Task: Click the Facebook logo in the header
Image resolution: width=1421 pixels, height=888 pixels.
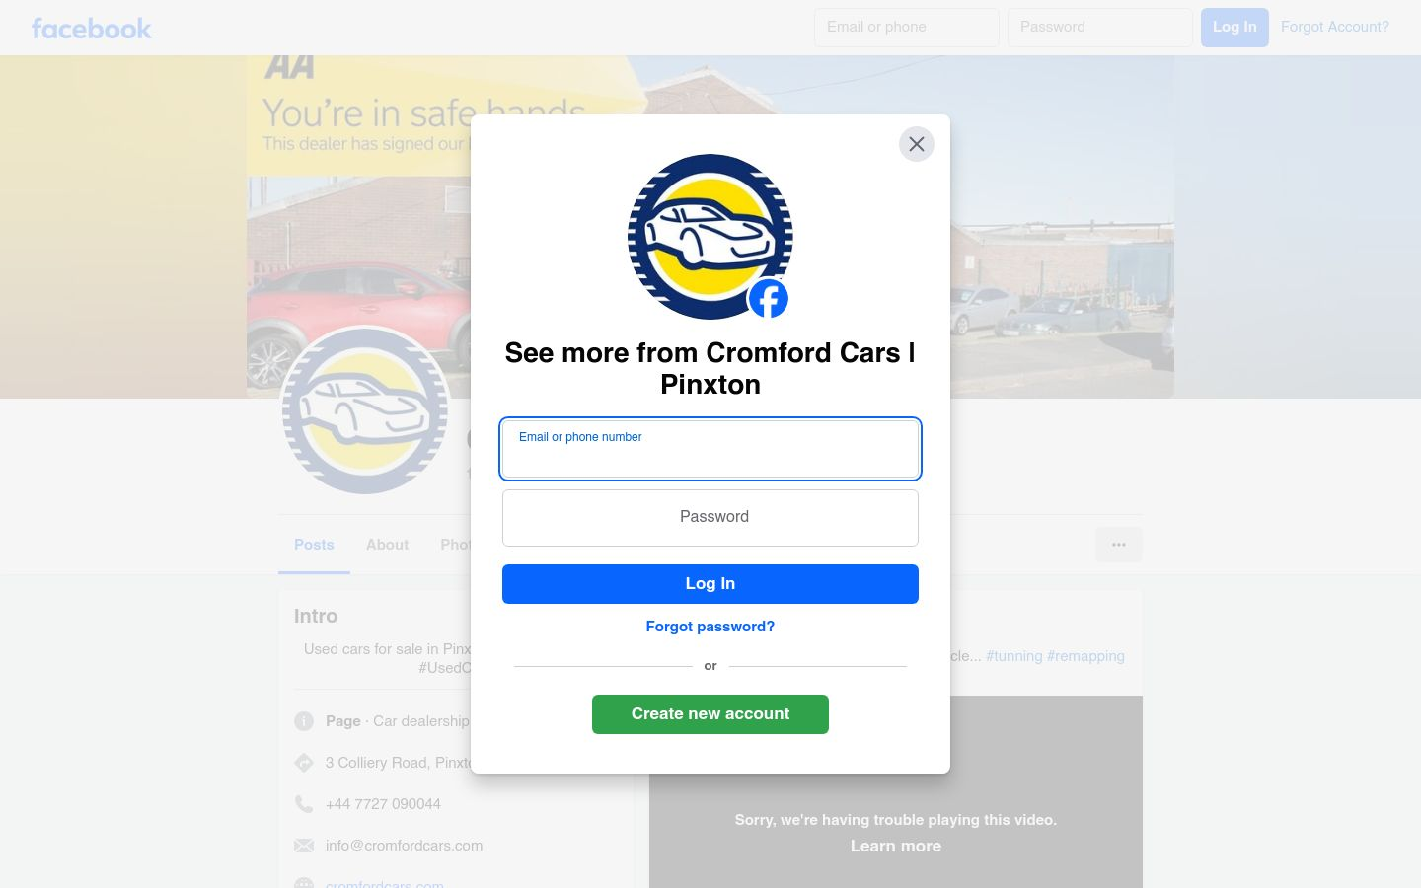Action: [x=92, y=28]
